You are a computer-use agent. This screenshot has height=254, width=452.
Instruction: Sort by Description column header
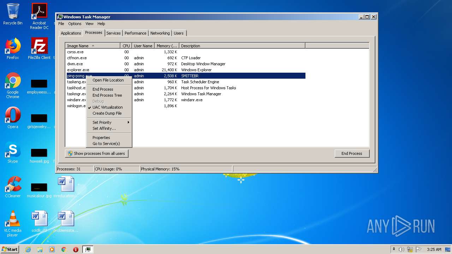[x=242, y=46]
